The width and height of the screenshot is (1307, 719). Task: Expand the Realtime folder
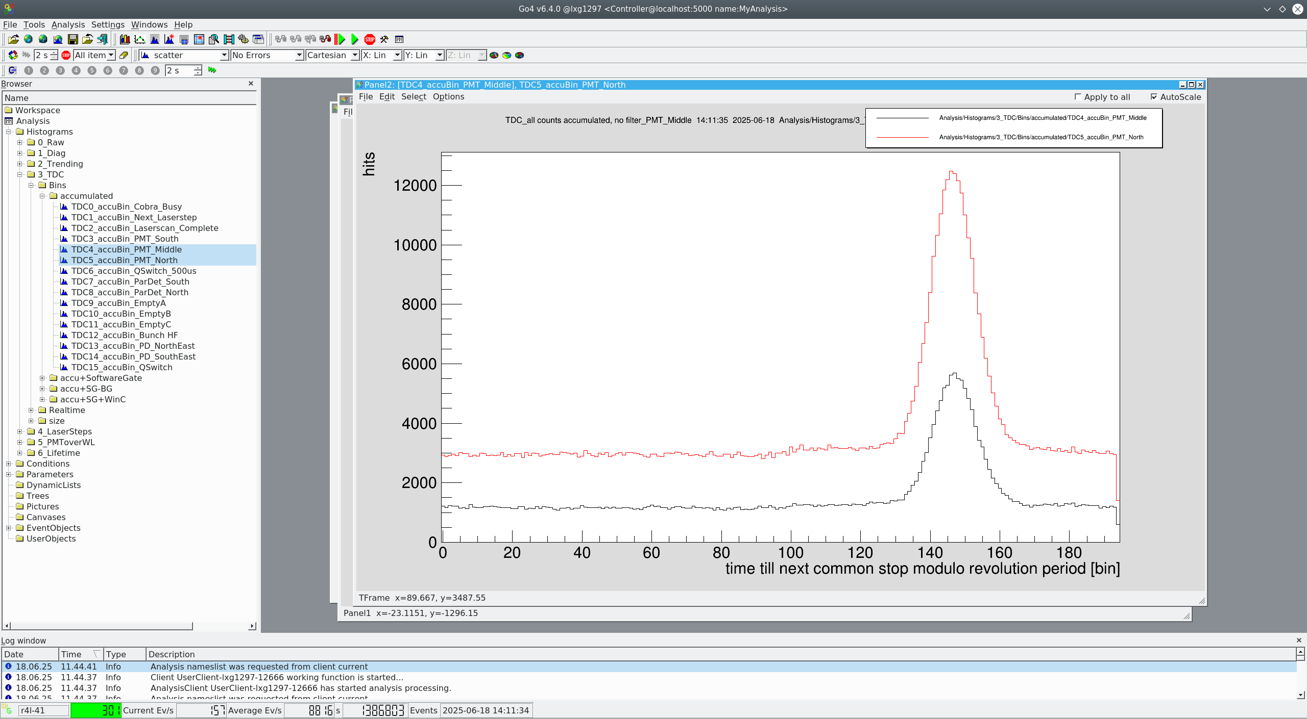31,410
